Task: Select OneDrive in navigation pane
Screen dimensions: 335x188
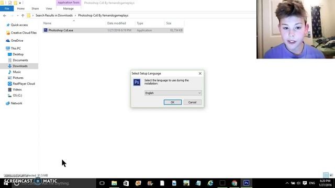Action: [x=17, y=41]
